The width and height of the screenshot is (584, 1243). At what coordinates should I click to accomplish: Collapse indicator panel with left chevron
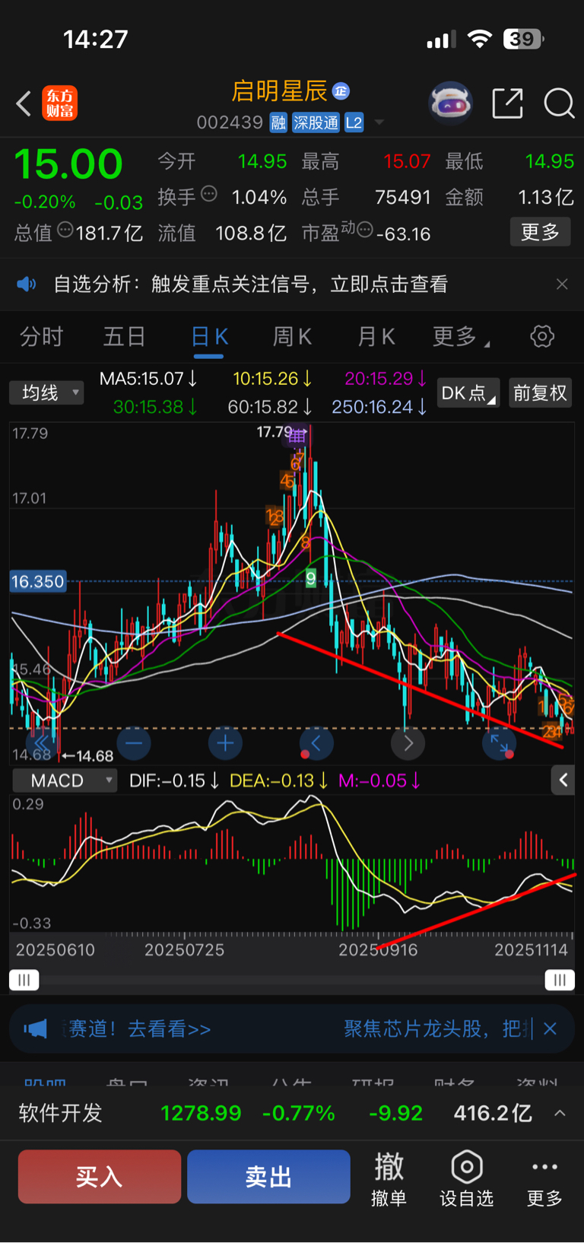click(x=563, y=780)
